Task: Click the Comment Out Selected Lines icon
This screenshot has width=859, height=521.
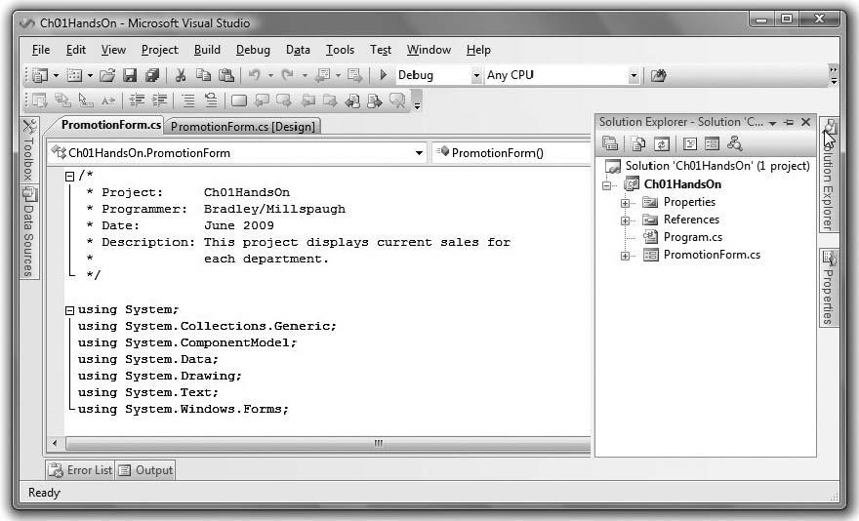Action: [187, 100]
